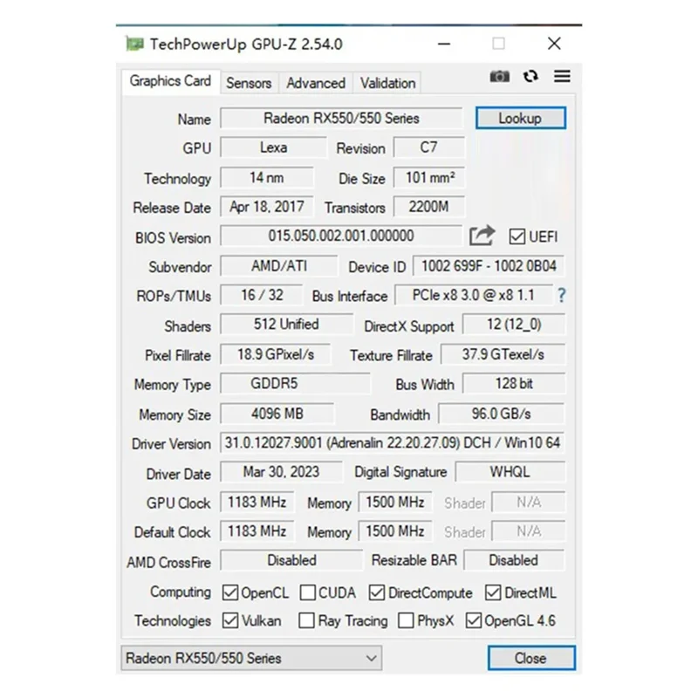Toggle the Ray Tracing checkbox
Screen dimensions: 698x698
tap(306, 620)
